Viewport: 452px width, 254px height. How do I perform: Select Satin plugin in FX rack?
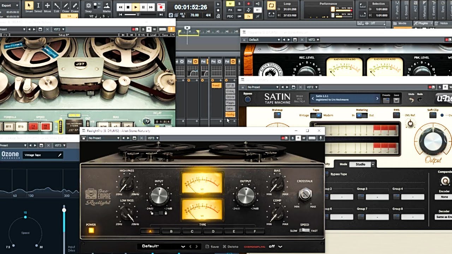230,109
